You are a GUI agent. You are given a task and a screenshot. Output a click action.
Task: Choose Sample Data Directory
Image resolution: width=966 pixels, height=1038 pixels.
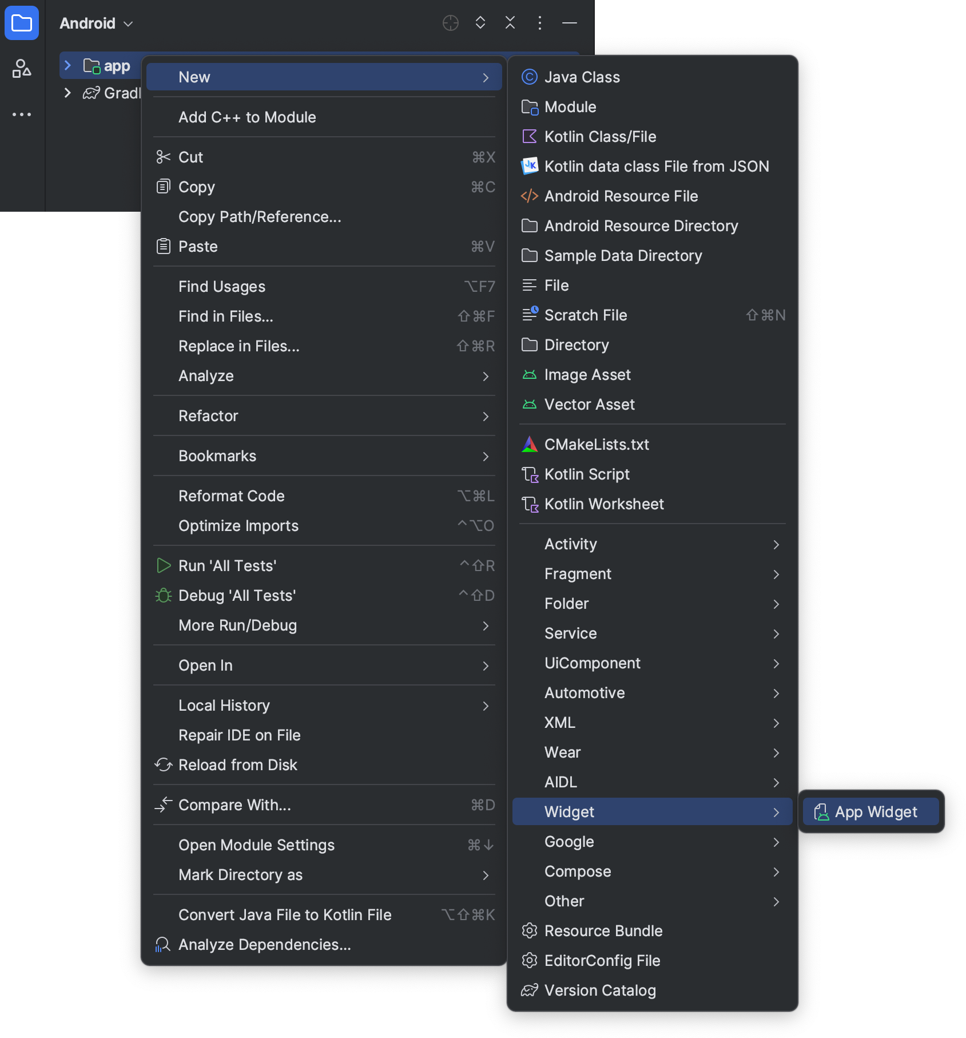(x=652, y=255)
